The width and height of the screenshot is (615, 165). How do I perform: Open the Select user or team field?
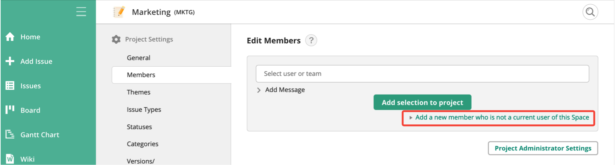point(422,74)
